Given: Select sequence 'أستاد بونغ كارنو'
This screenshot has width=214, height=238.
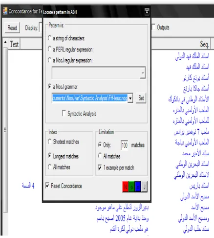Looking at the screenshot, I should (196, 78).
